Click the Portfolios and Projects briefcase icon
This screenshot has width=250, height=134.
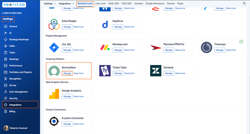6,72
